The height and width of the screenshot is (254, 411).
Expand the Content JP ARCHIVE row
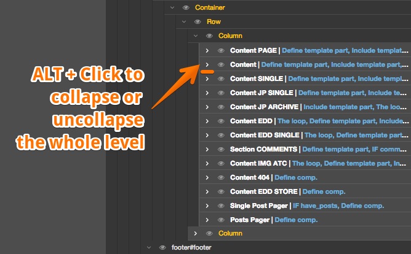click(207, 107)
